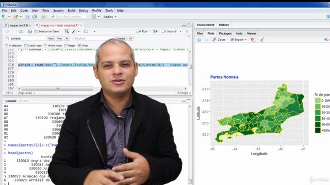Click the Save All icon
Viewport: 330px width, 185px height.
[x=35, y=16]
